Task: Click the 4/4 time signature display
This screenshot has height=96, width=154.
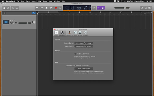Action: (85, 7)
